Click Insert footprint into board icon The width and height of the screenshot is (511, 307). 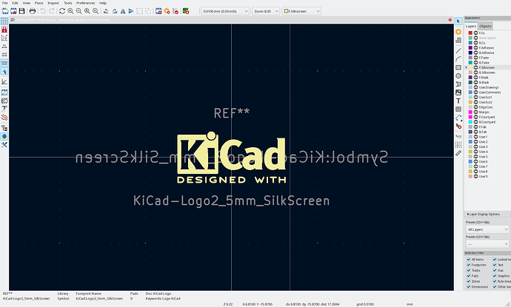[186, 11]
